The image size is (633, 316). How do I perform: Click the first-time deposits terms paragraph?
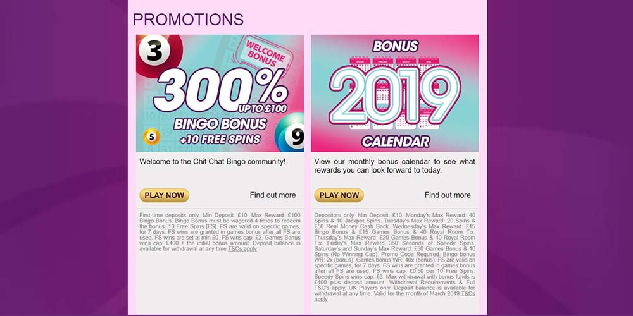click(x=219, y=231)
